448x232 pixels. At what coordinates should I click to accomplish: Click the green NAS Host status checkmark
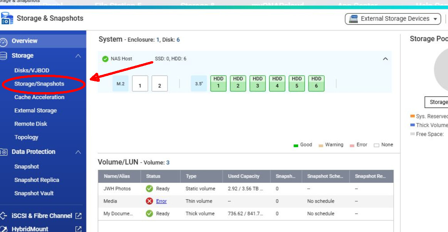coord(105,59)
